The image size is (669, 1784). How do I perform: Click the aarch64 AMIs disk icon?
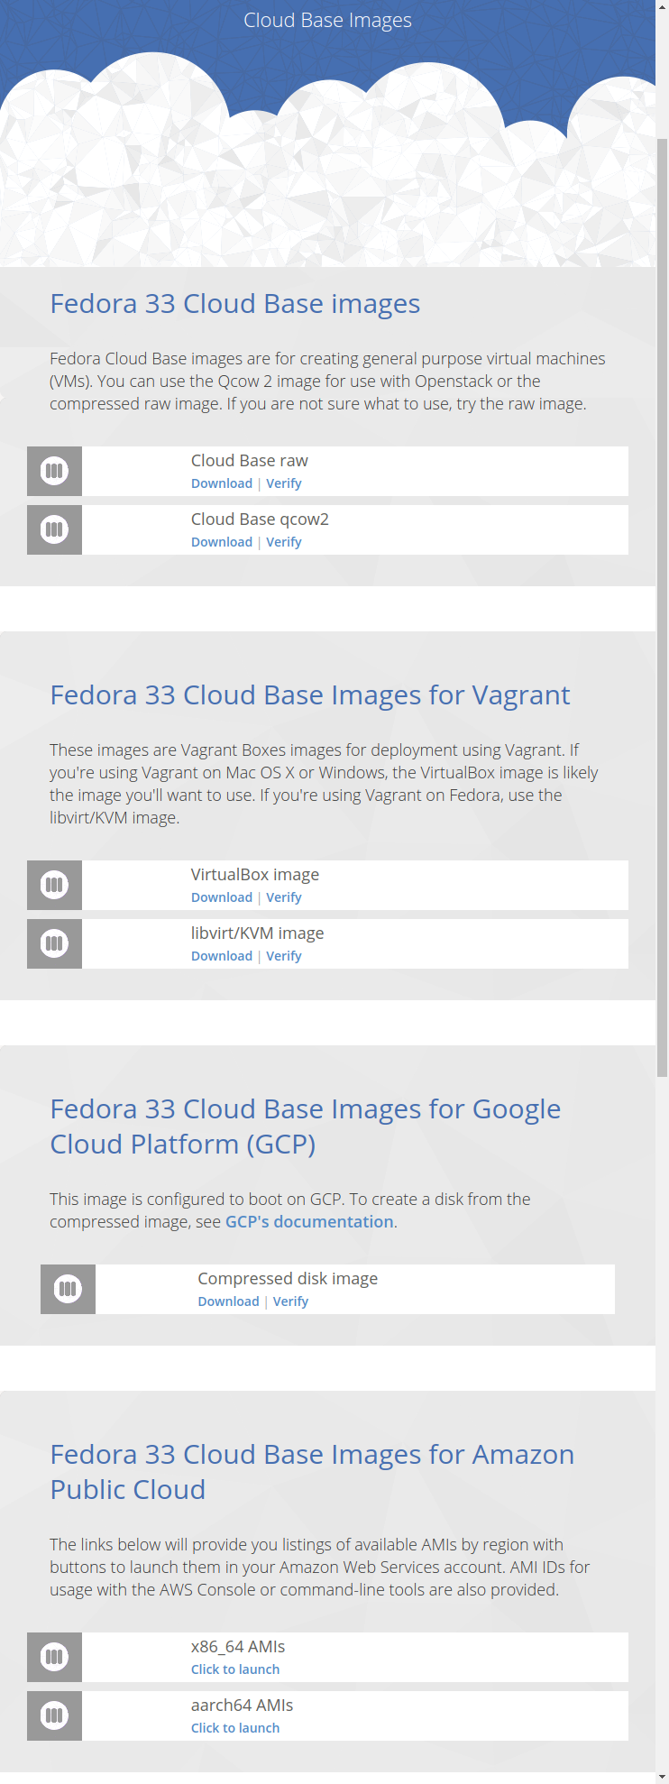54,1715
